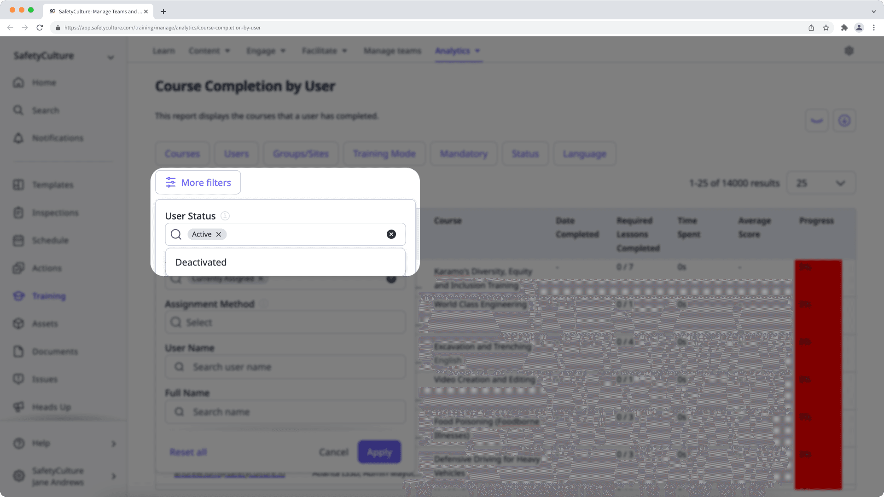Open the Heads Up sidebar item

click(x=51, y=407)
